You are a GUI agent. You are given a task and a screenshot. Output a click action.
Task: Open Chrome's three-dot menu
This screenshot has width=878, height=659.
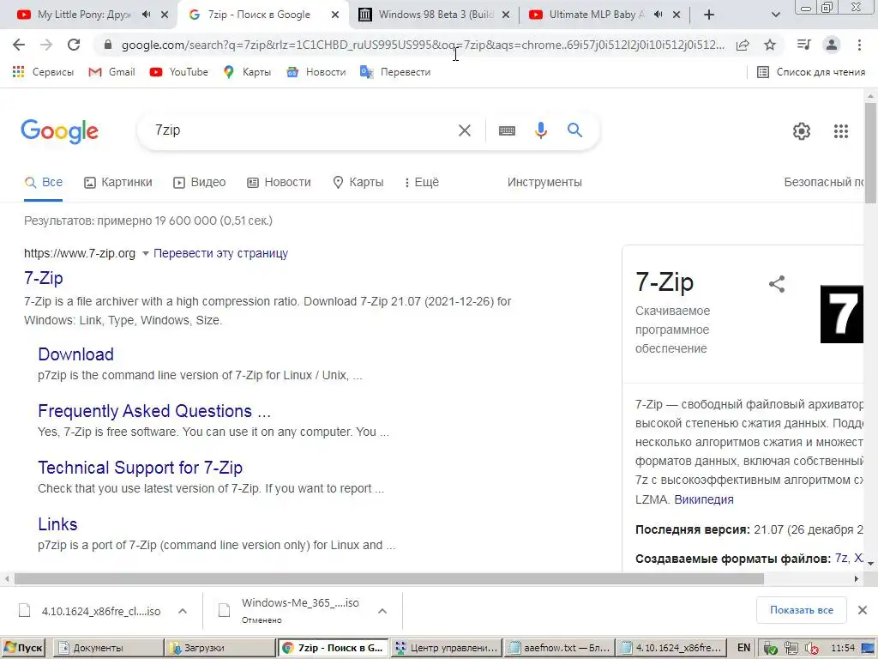tap(859, 45)
